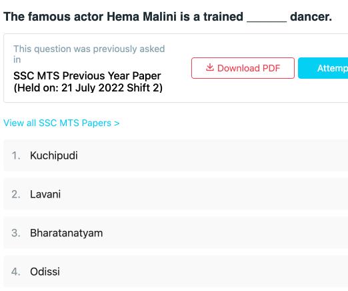Click the download arrow icon

point(210,67)
